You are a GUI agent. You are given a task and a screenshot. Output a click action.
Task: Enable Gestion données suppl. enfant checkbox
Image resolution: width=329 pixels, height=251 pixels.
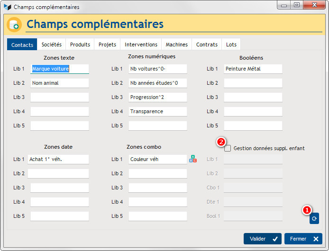(228, 148)
